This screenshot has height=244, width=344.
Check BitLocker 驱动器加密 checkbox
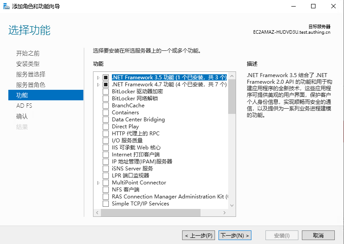pyautogui.click(x=106, y=92)
